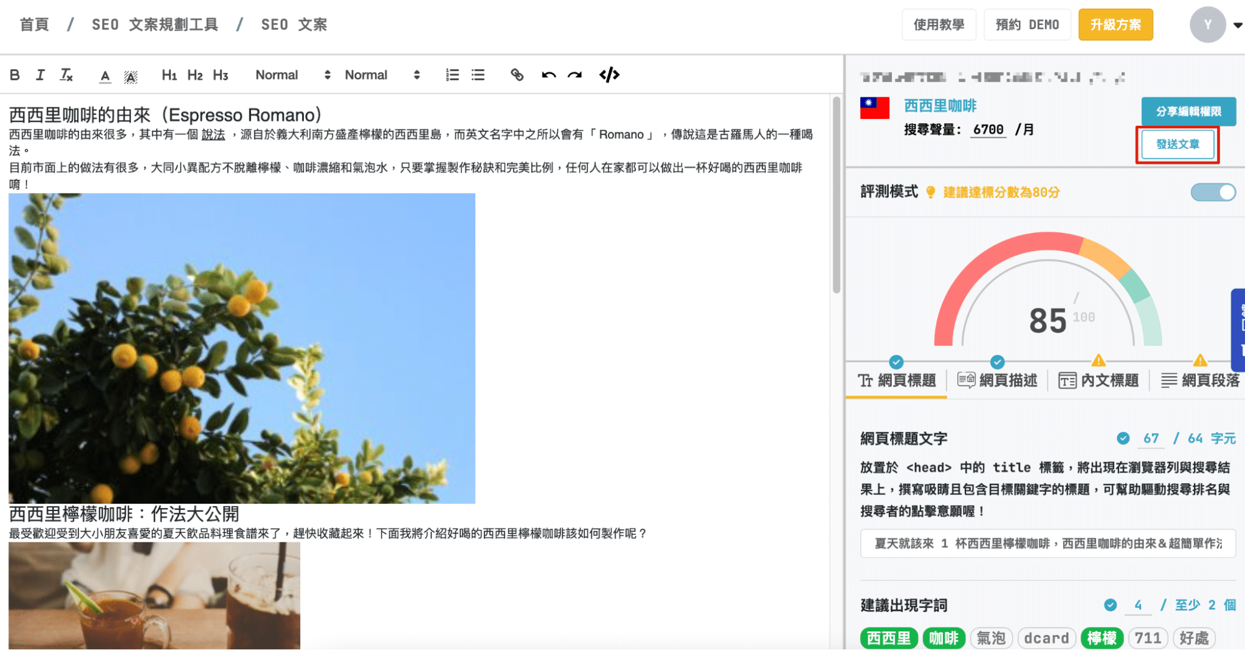Clear text formatting
Image resolution: width=1245 pixels, height=650 pixels.
66,75
